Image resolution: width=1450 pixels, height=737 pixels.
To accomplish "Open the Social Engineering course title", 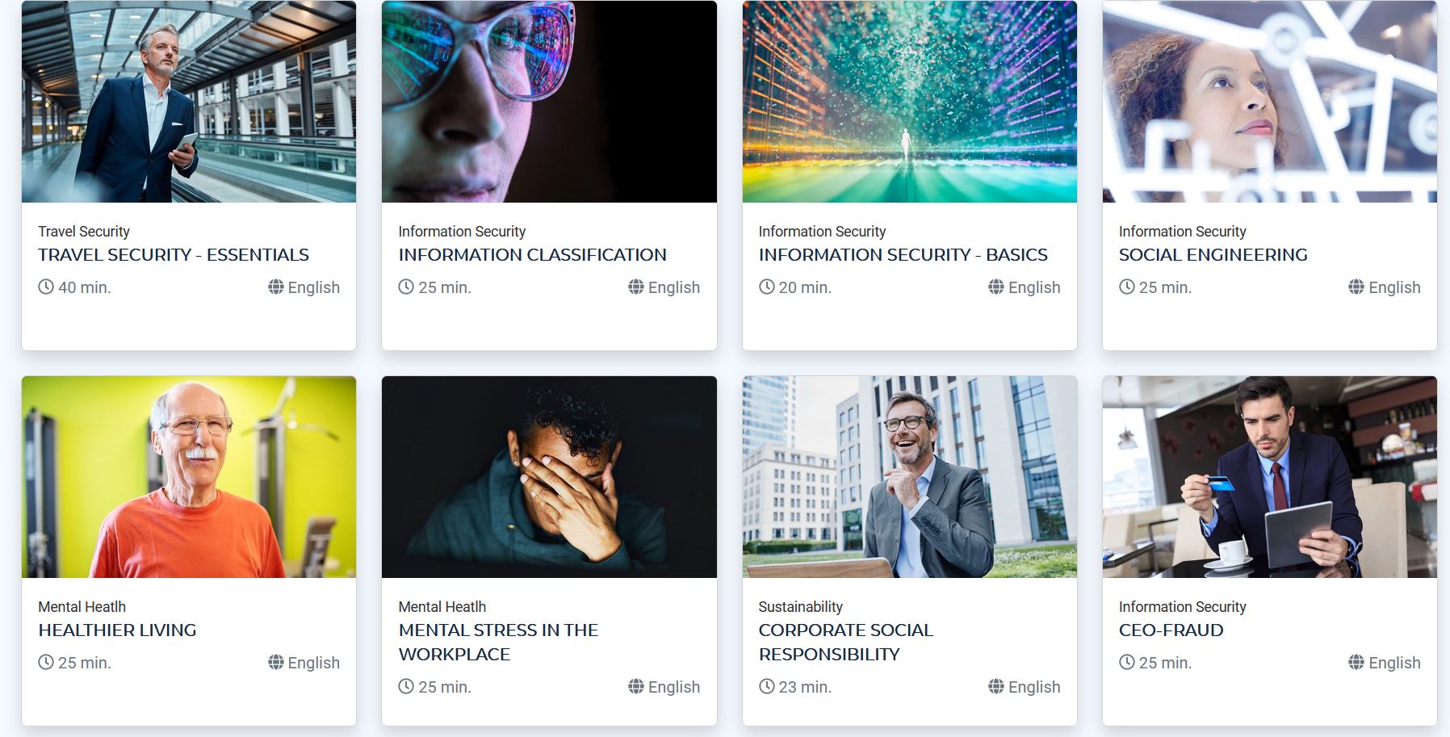I will click(1213, 255).
